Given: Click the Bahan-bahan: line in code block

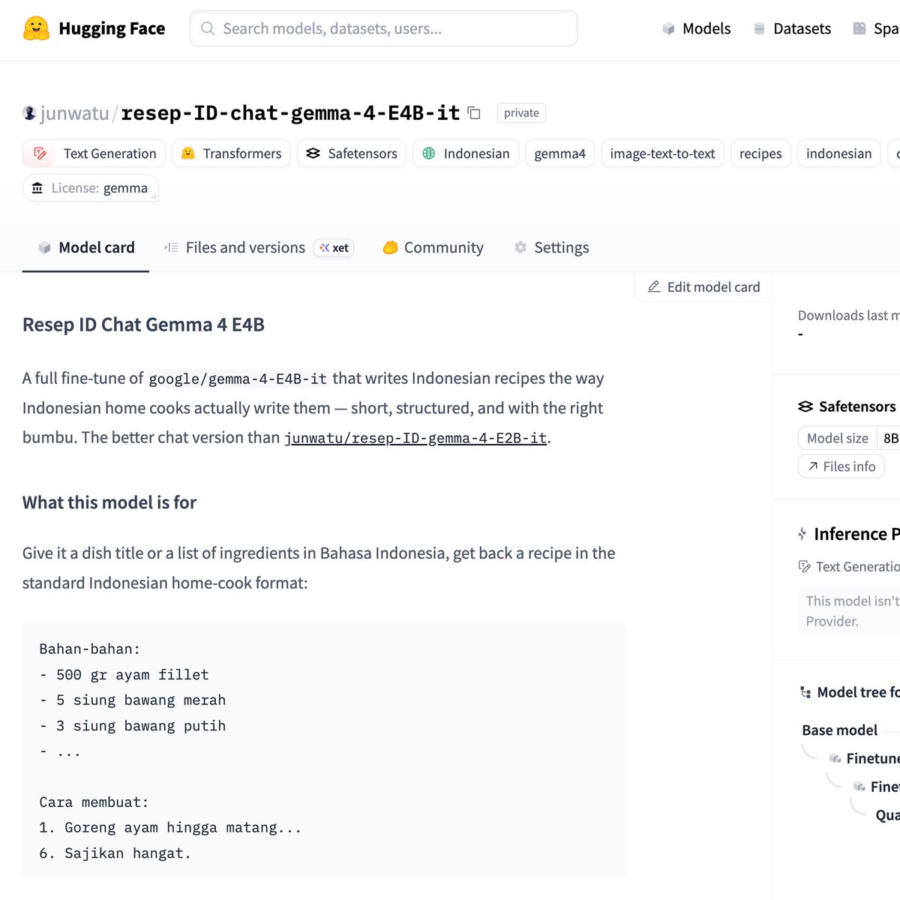Looking at the screenshot, I should coord(90,649).
